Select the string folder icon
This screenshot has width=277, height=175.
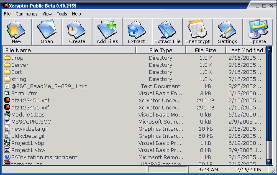tap(7, 79)
